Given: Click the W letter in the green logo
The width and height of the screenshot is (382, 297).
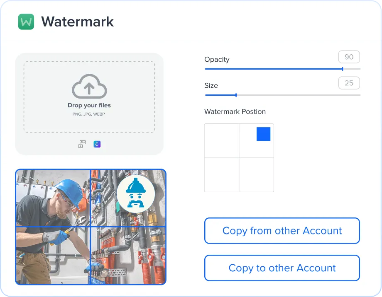Looking at the screenshot, I should (x=26, y=21).
